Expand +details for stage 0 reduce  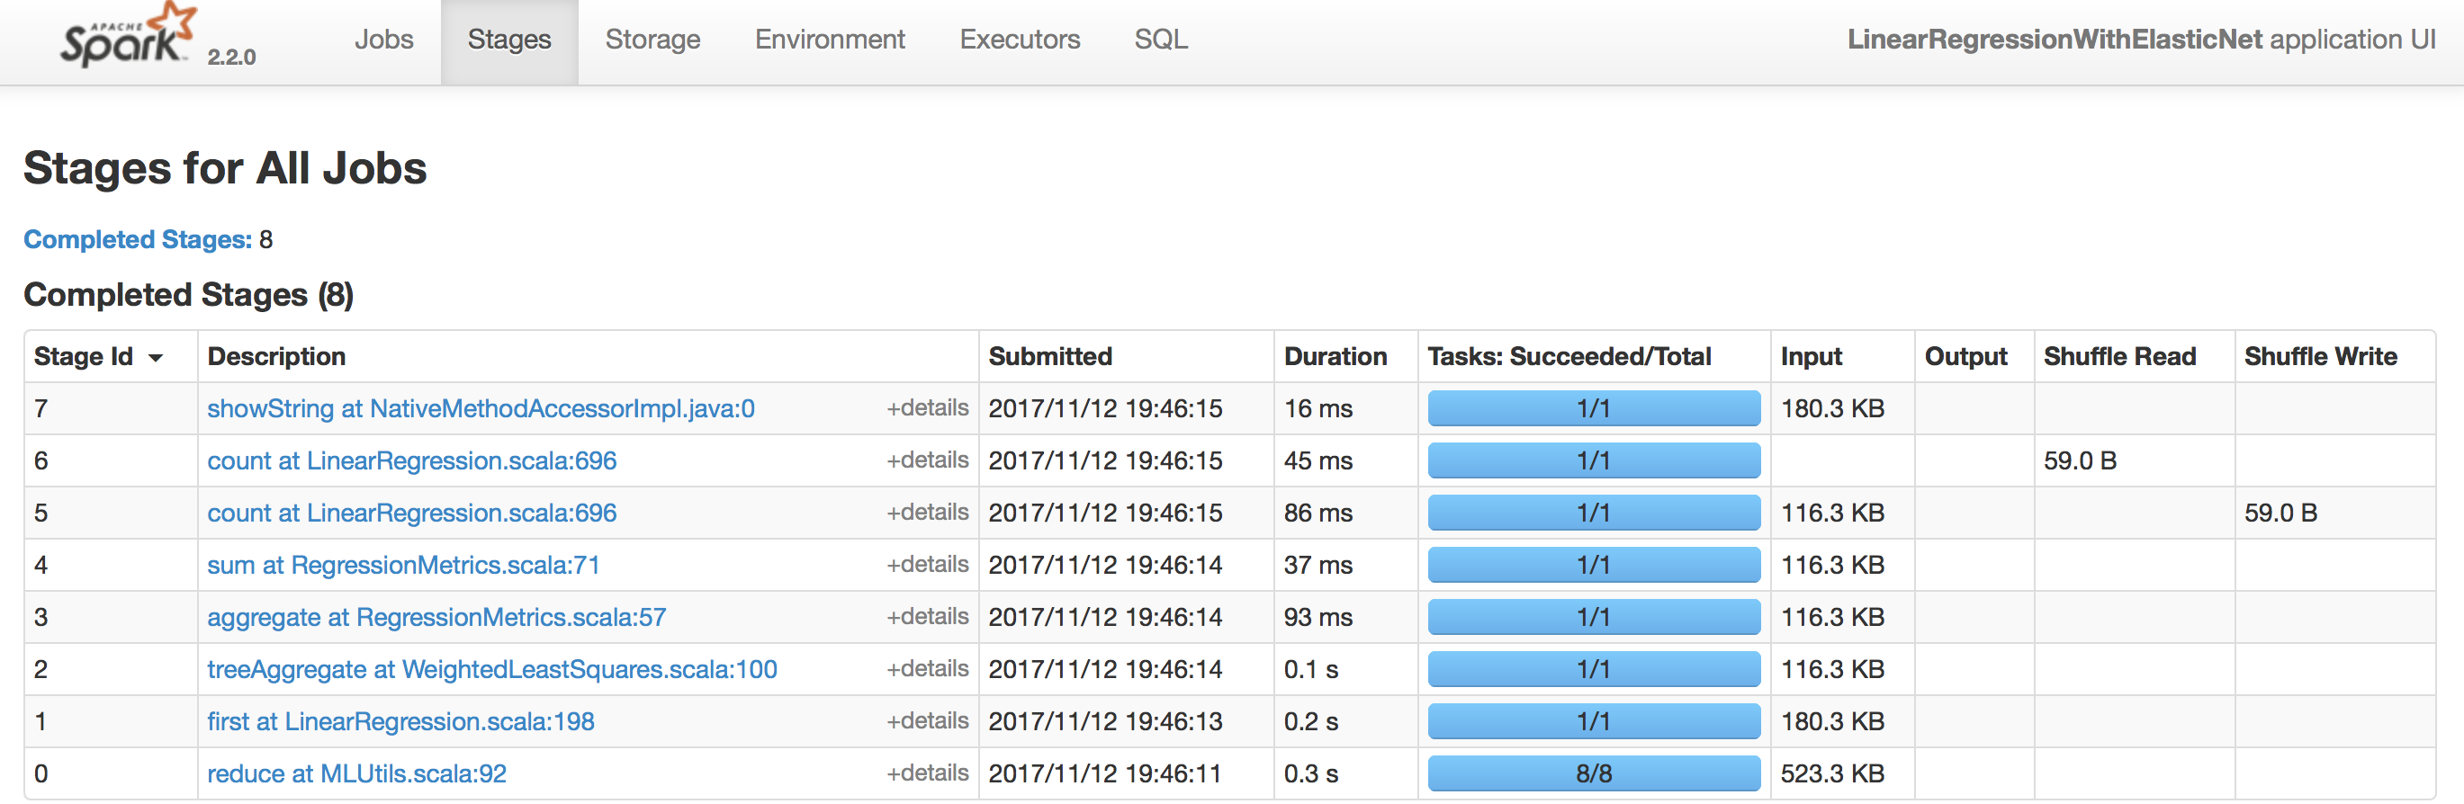click(x=927, y=773)
